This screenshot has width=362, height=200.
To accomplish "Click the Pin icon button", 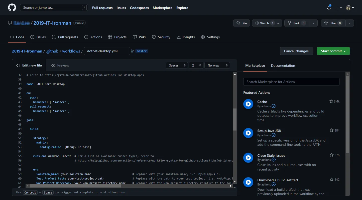I will pyautogui.click(x=238, y=23).
